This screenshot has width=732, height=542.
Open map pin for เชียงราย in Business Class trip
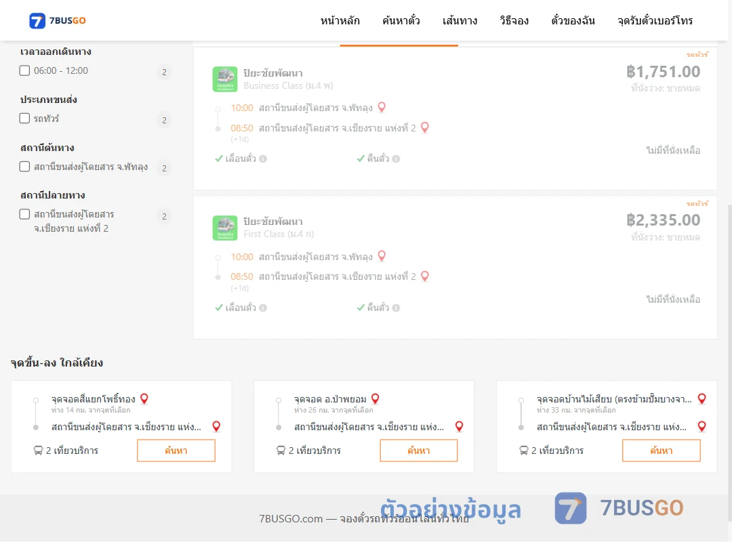(425, 127)
